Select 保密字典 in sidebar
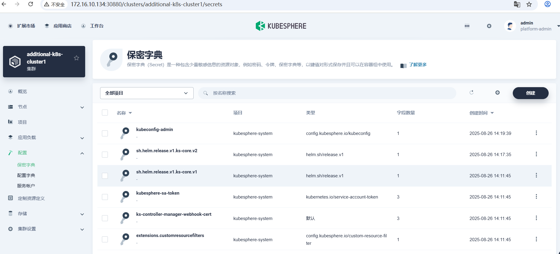This screenshot has height=254, width=560. (26, 165)
